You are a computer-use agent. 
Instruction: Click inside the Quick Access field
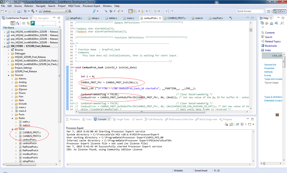click(x=250, y=11)
